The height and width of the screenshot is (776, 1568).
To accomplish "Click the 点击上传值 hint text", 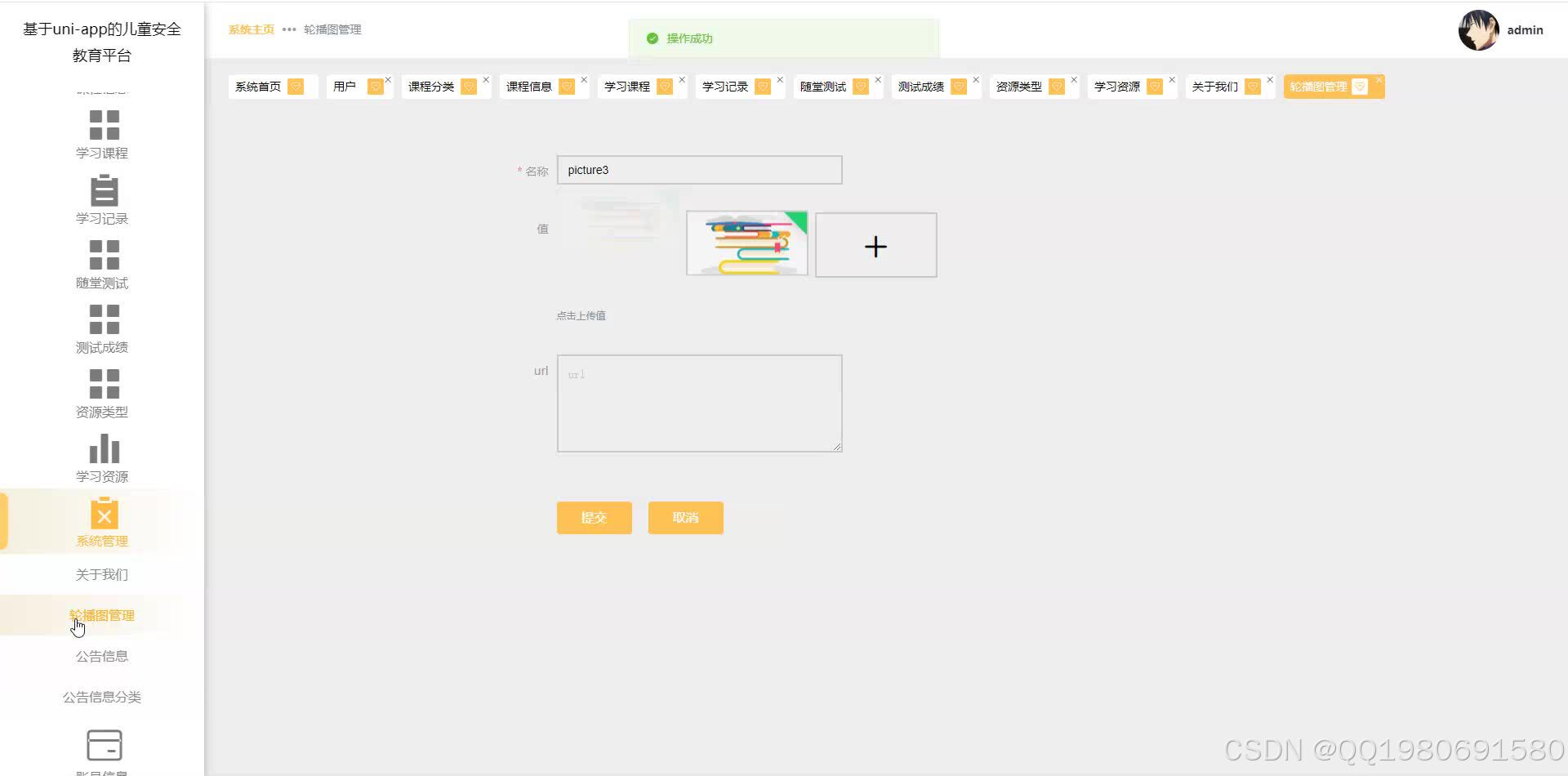I will (x=581, y=315).
